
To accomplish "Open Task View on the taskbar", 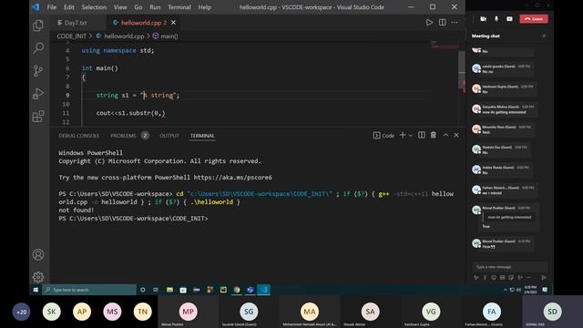I will point(156,290).
